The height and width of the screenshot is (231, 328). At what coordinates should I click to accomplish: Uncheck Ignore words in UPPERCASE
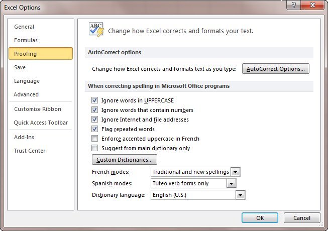(94, 100)
